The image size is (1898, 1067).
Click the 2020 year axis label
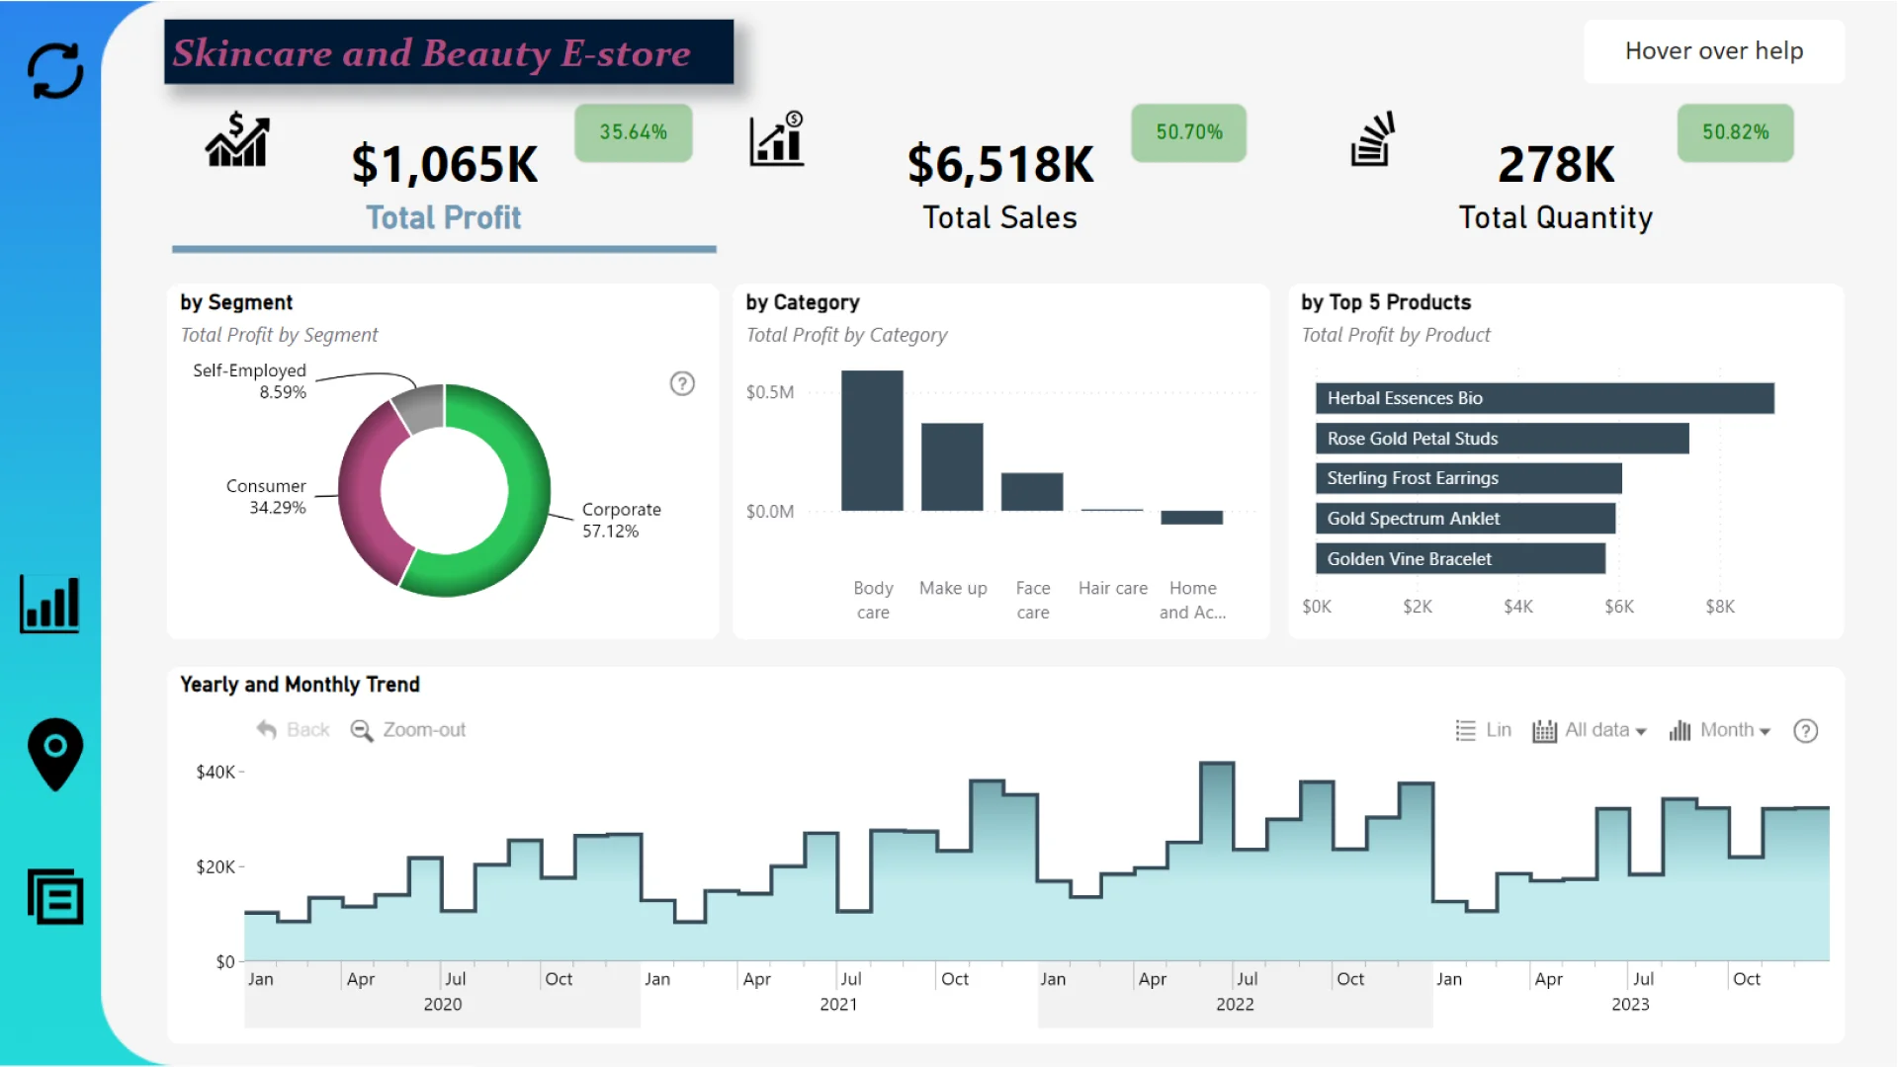(x=443, y=1005)
